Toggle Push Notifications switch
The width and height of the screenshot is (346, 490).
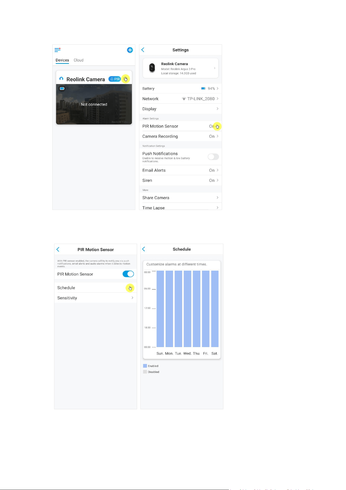213,157
